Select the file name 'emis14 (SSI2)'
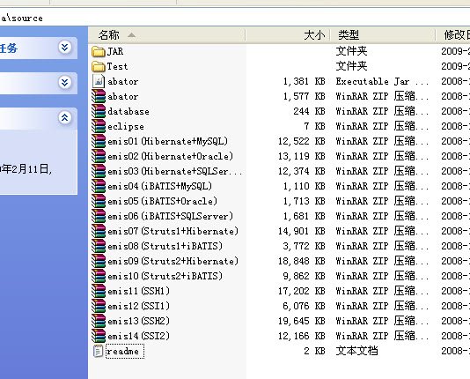470x379 pixels. point(139,337)
